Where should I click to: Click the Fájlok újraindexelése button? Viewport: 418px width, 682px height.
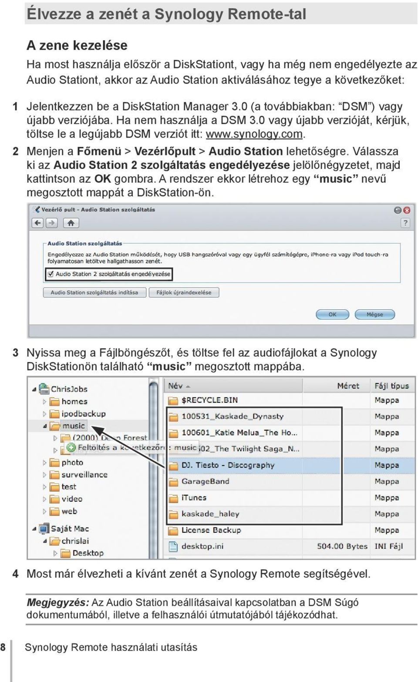coord(184,292)
